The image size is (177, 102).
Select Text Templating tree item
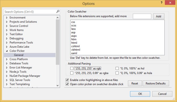coord(20,84)
